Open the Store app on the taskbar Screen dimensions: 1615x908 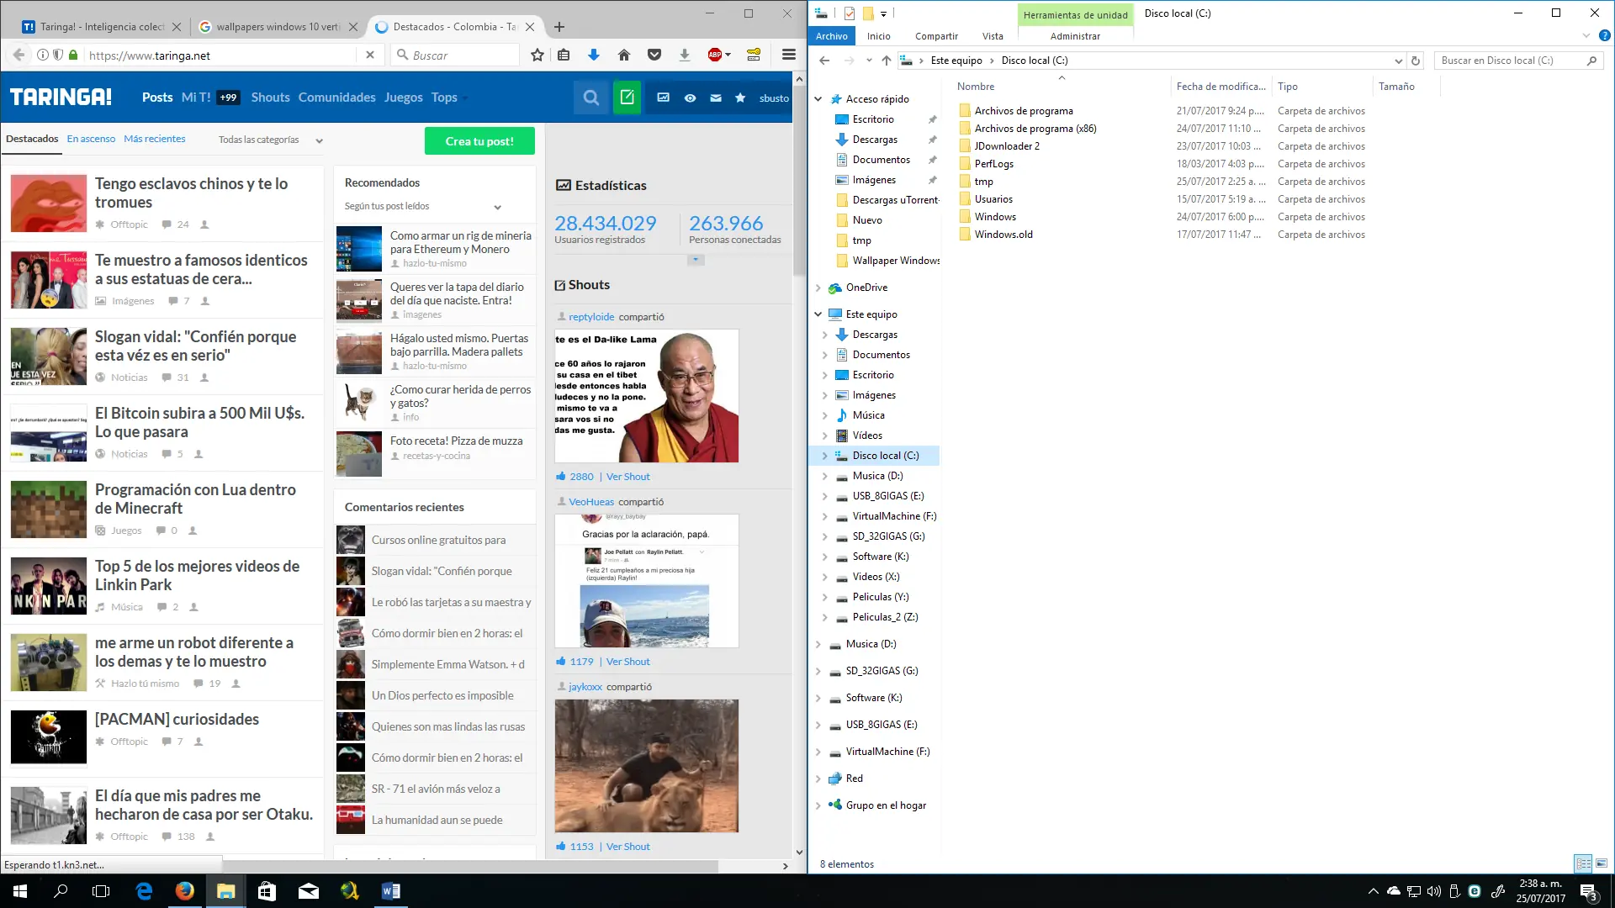[267, 891]
